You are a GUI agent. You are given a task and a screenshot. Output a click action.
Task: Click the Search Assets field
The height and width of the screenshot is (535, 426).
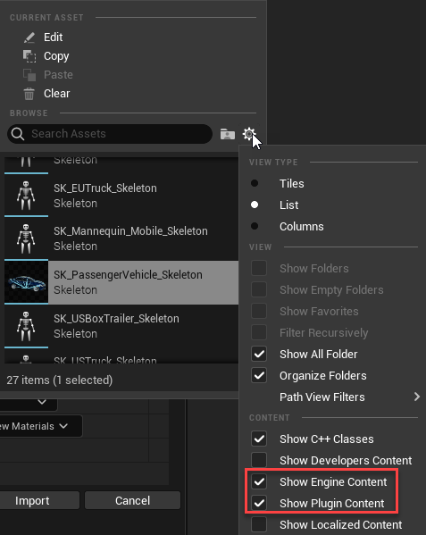[x=110, y=134]
